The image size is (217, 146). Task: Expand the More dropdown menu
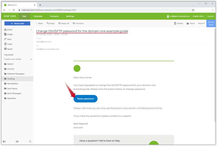[x=201, y=23]
